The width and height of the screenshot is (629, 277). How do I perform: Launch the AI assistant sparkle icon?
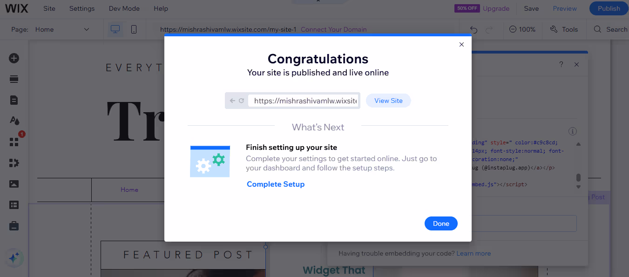point(14,258)
